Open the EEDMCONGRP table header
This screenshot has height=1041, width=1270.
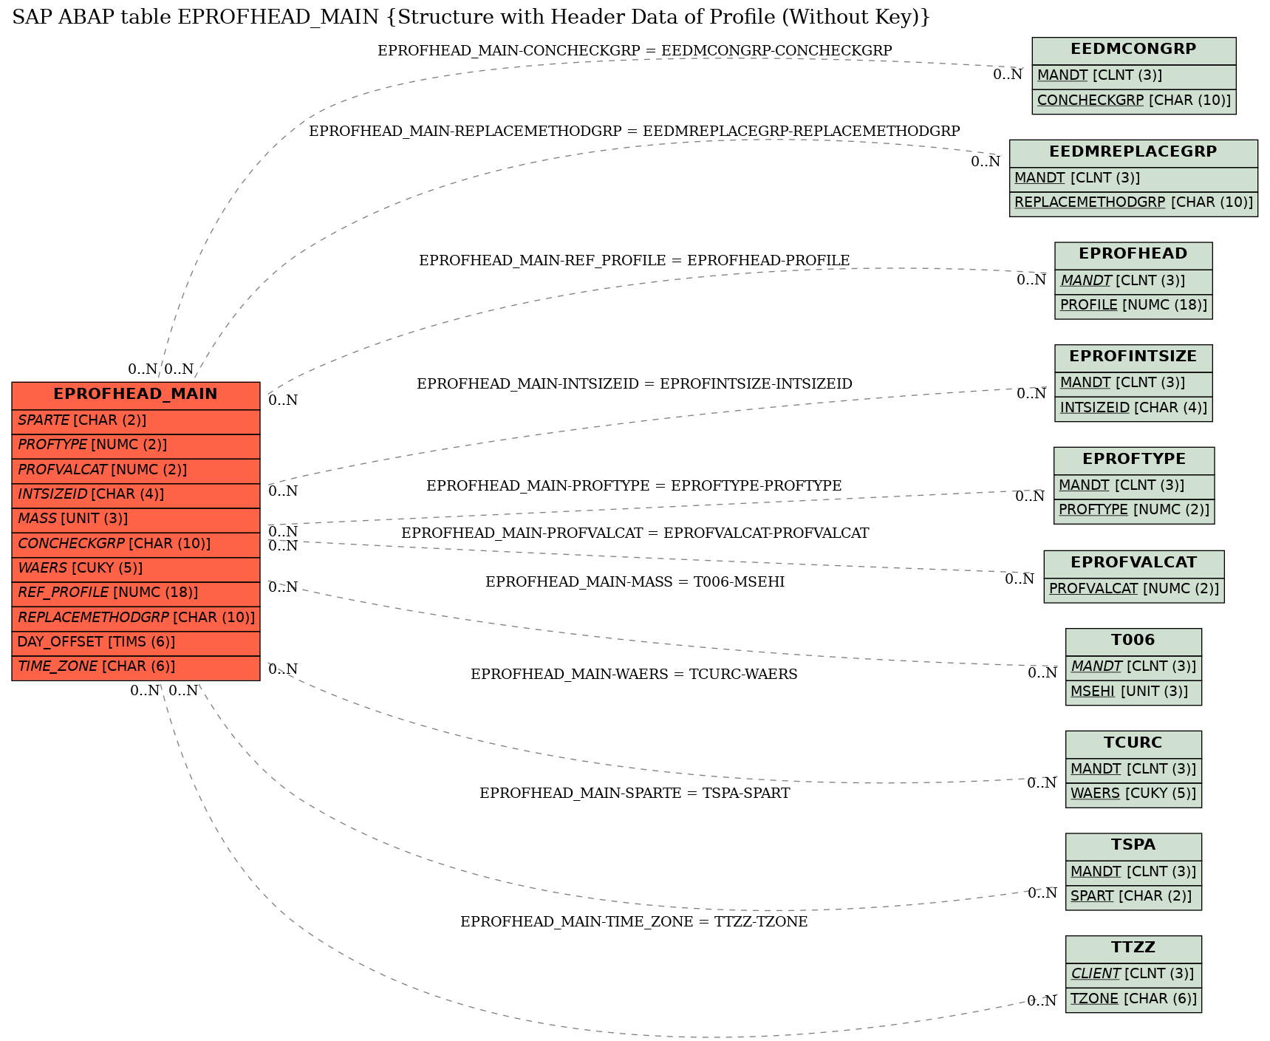coord(1133,50)
